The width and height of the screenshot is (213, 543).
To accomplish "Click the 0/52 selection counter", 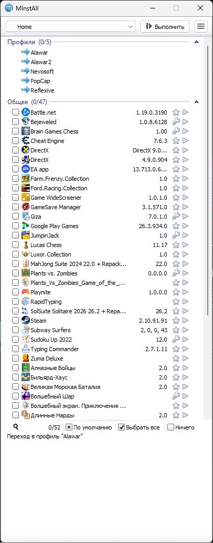I will click(54, 427).
